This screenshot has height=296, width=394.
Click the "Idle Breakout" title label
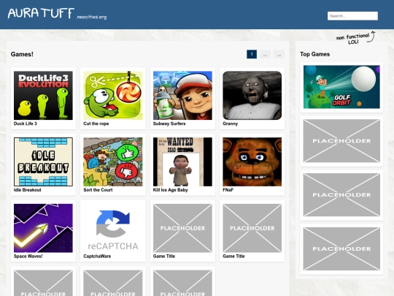tap(28, 190)
